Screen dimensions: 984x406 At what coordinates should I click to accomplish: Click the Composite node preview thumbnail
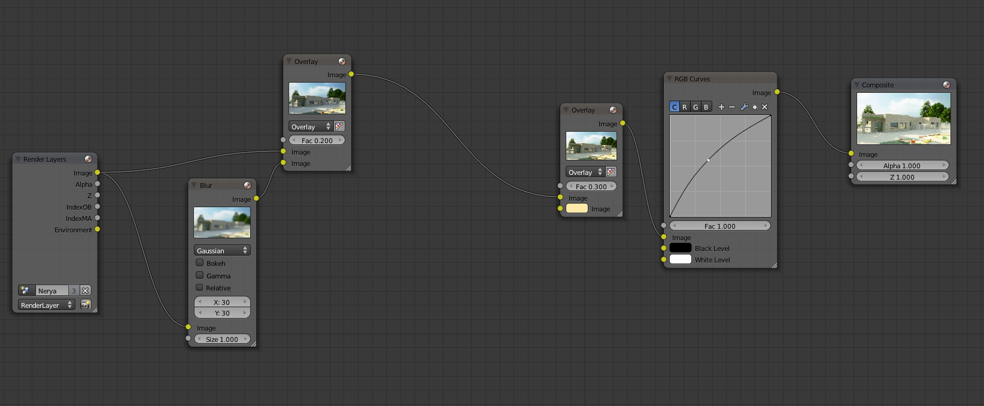coord(903,119)
